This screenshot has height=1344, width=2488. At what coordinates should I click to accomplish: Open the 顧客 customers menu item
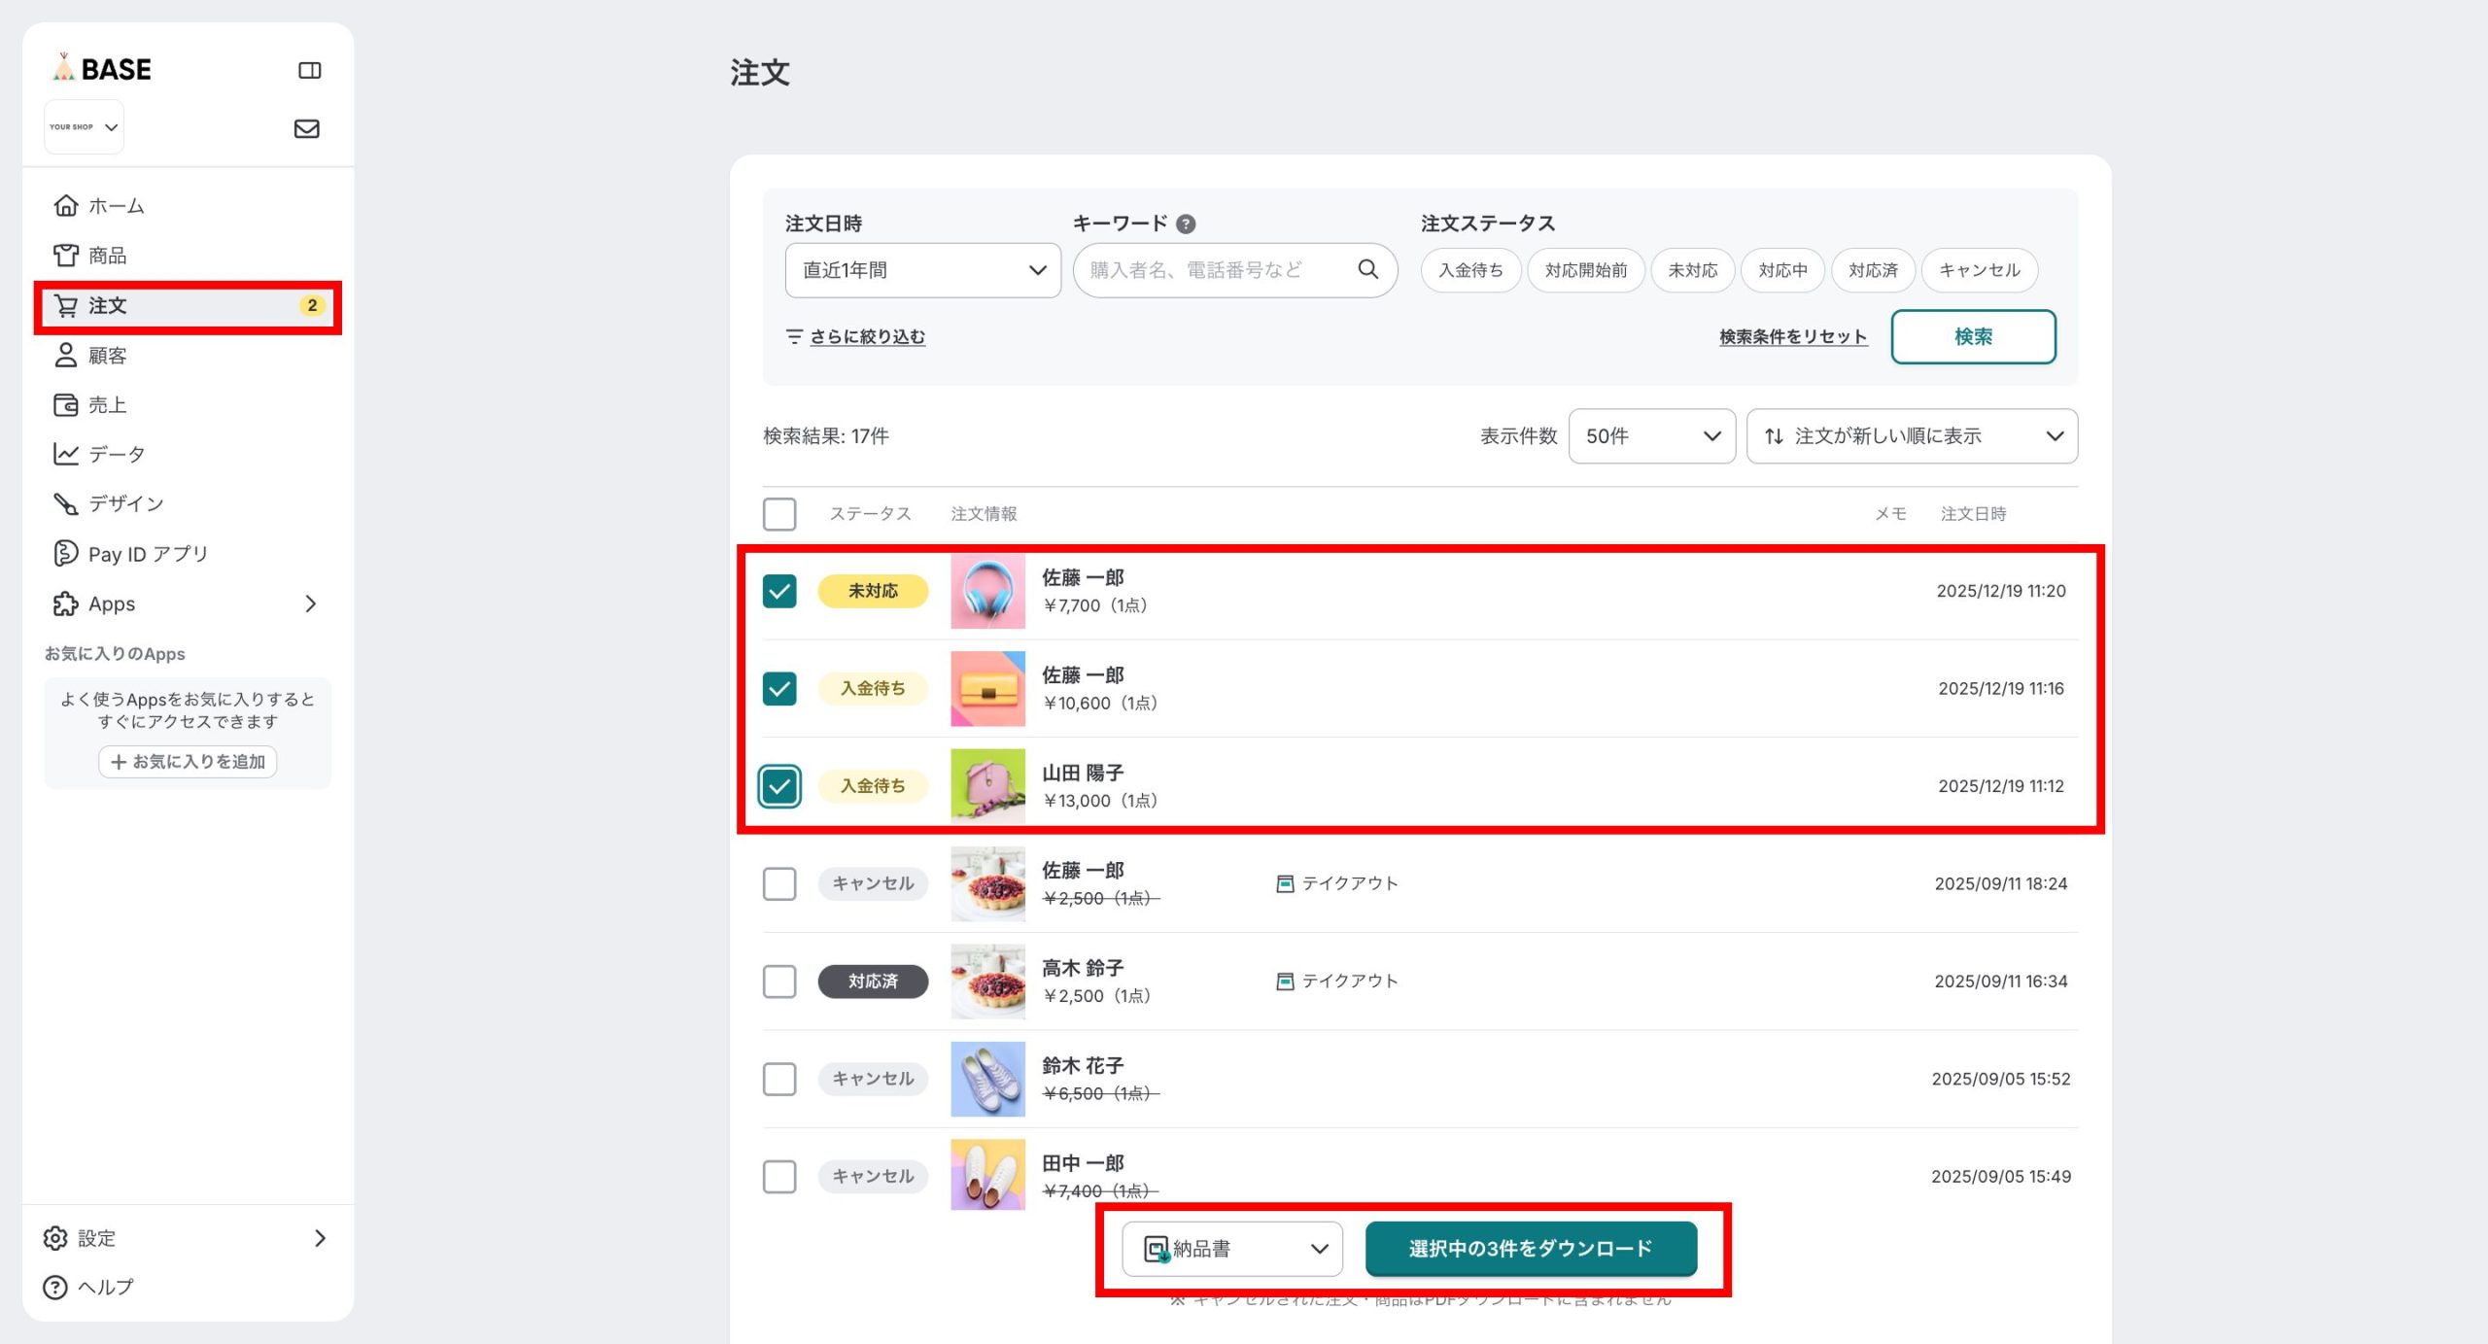click(x=107, y=355)
